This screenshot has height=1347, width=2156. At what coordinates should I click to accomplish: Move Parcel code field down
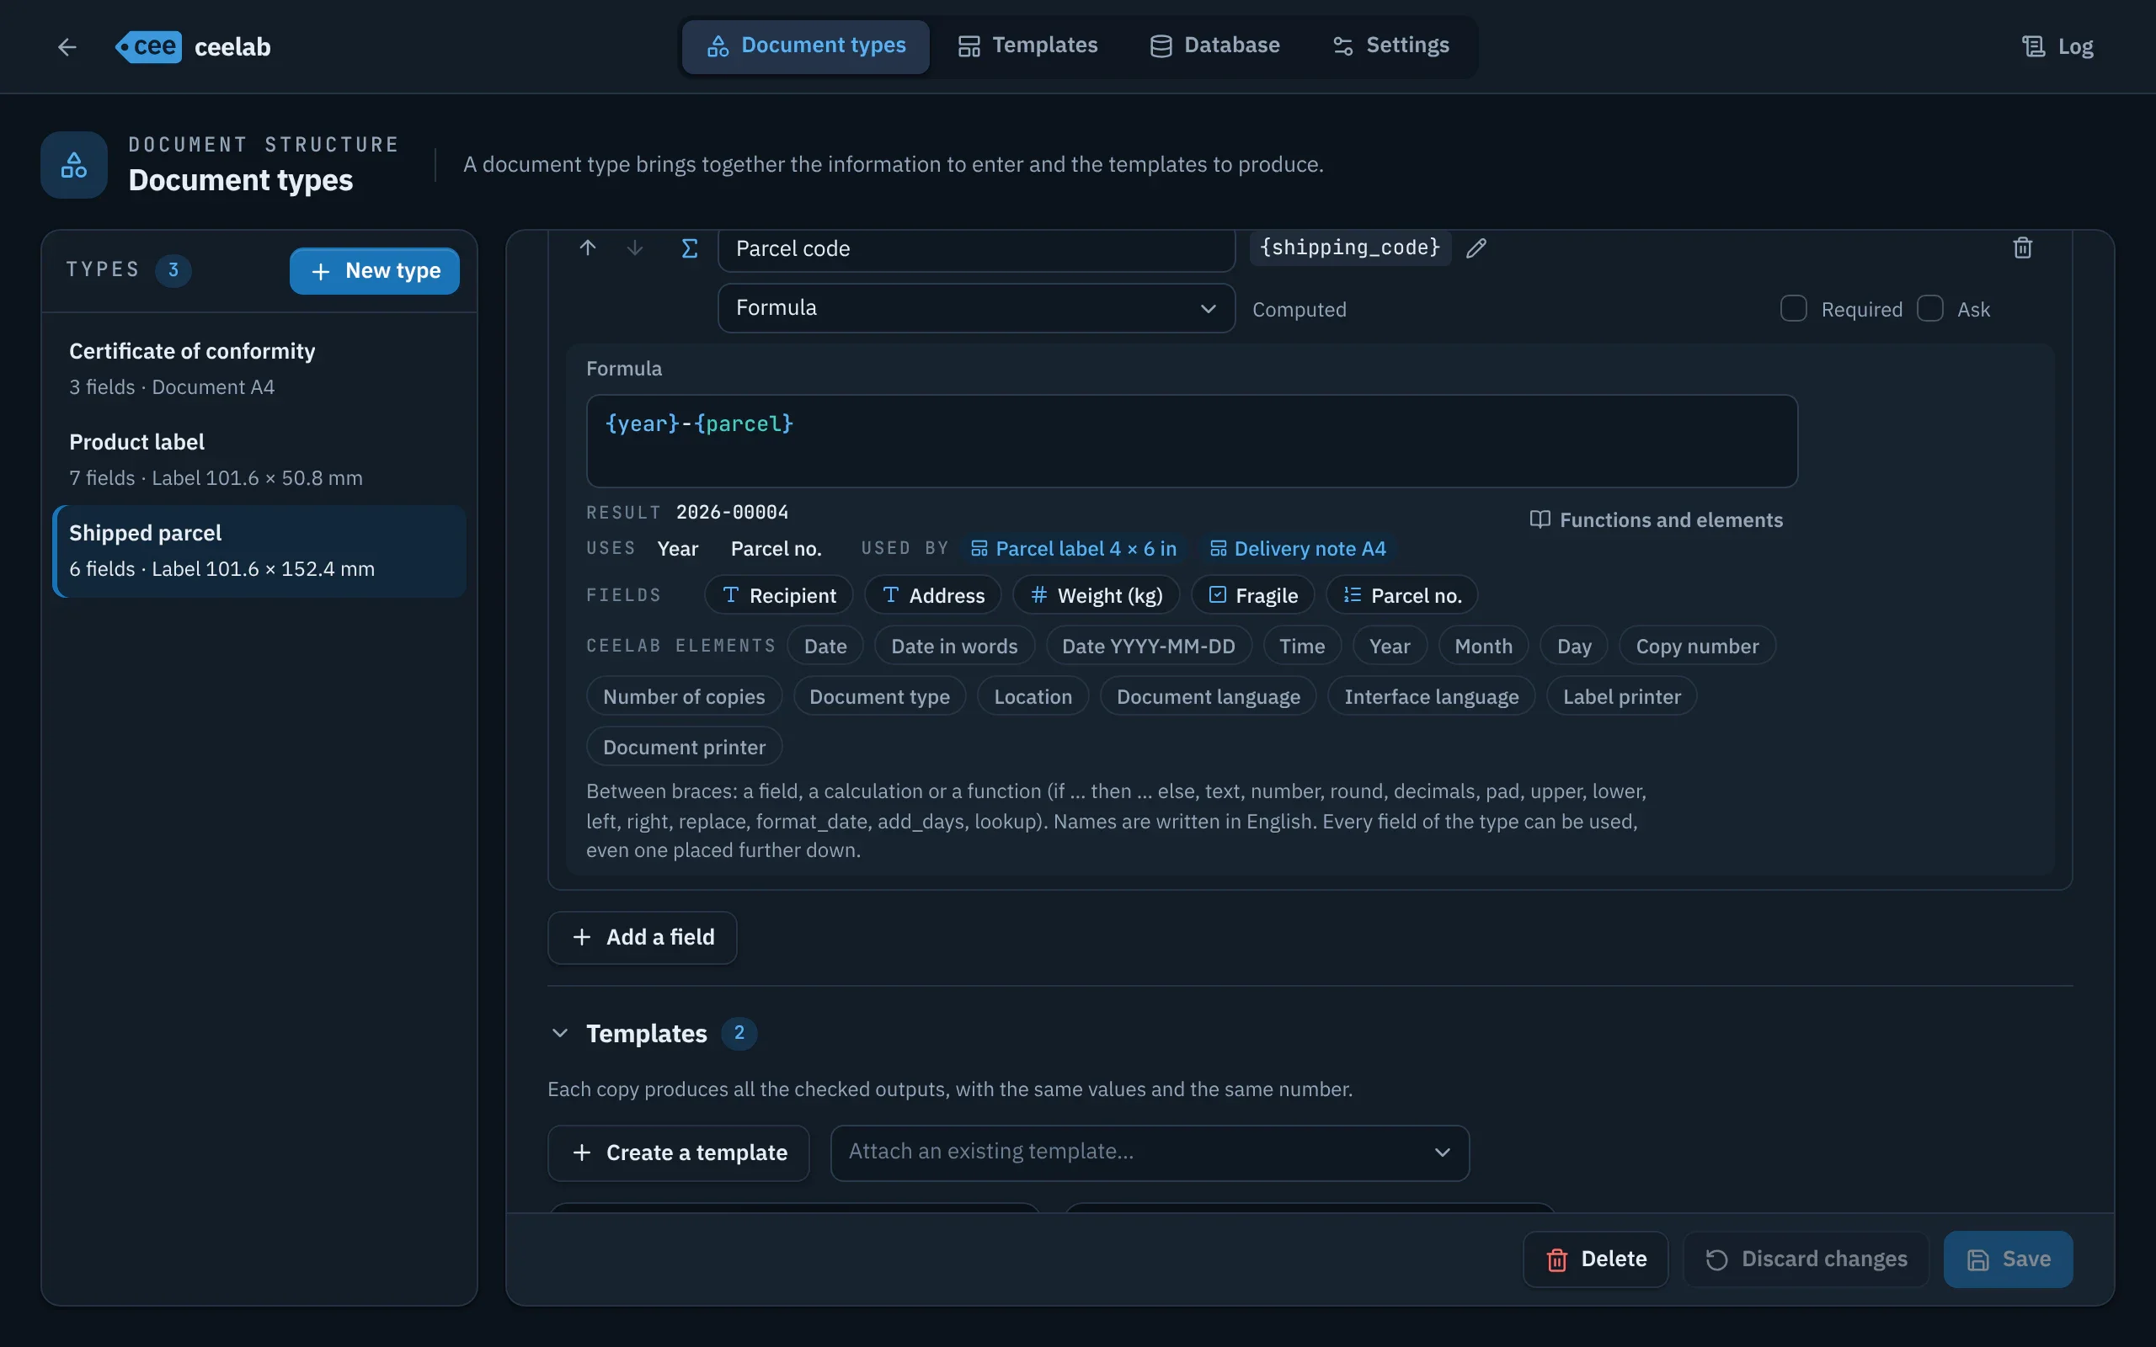coord(635,248)
